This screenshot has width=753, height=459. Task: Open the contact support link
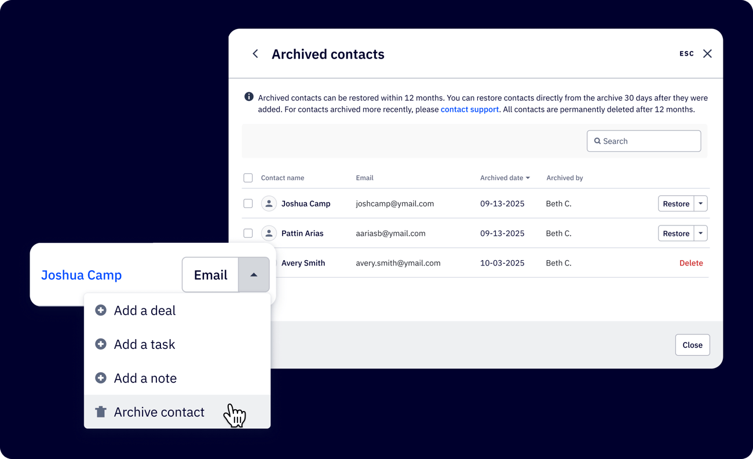[x=469, y=109]
